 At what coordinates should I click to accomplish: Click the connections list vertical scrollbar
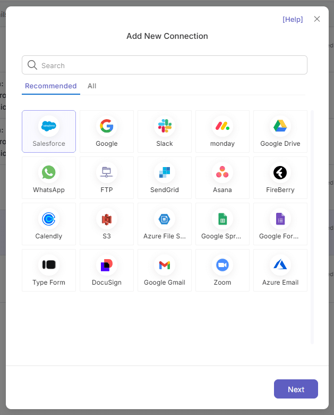(x=312, y=227)
